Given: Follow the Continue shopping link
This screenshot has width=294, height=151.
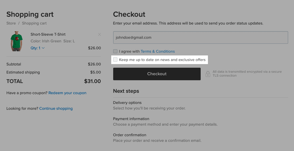Looking at the screenshot, I should coord(56,108).
